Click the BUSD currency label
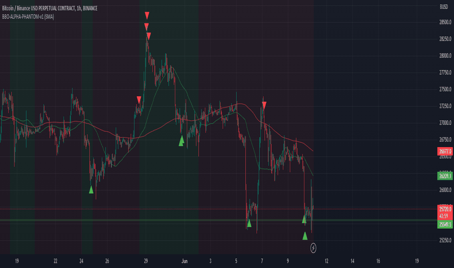 point(444,7)
